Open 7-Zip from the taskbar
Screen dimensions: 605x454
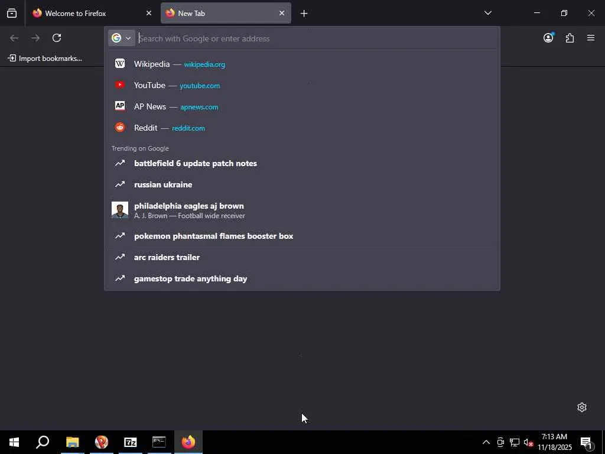point(131,442)
